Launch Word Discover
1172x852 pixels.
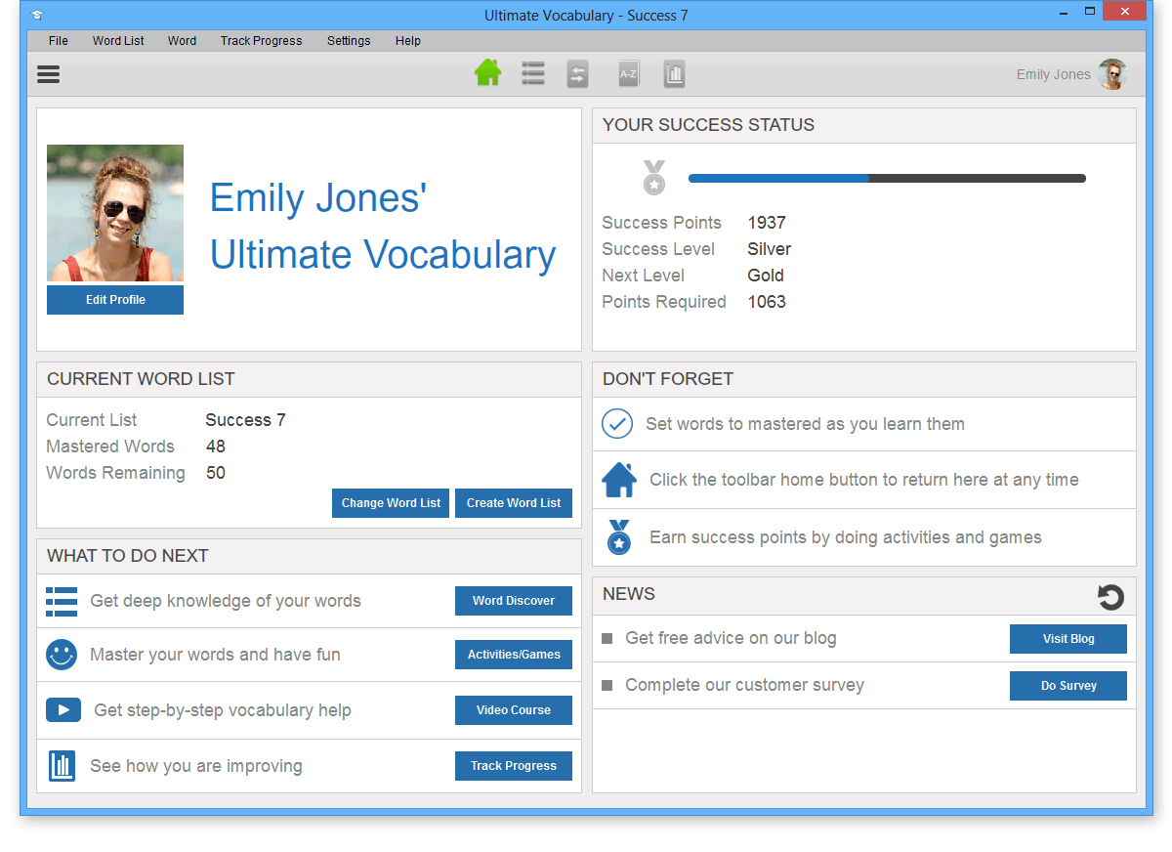[x=514, y=601]
